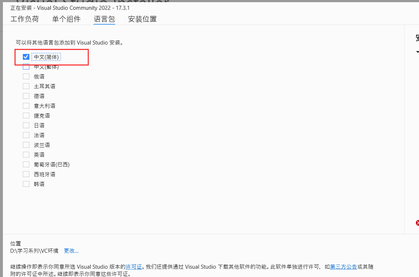Enable the 西班牙语 language pack
The height and width of the screenshot is (277, 419).
(x=26, y=174)
